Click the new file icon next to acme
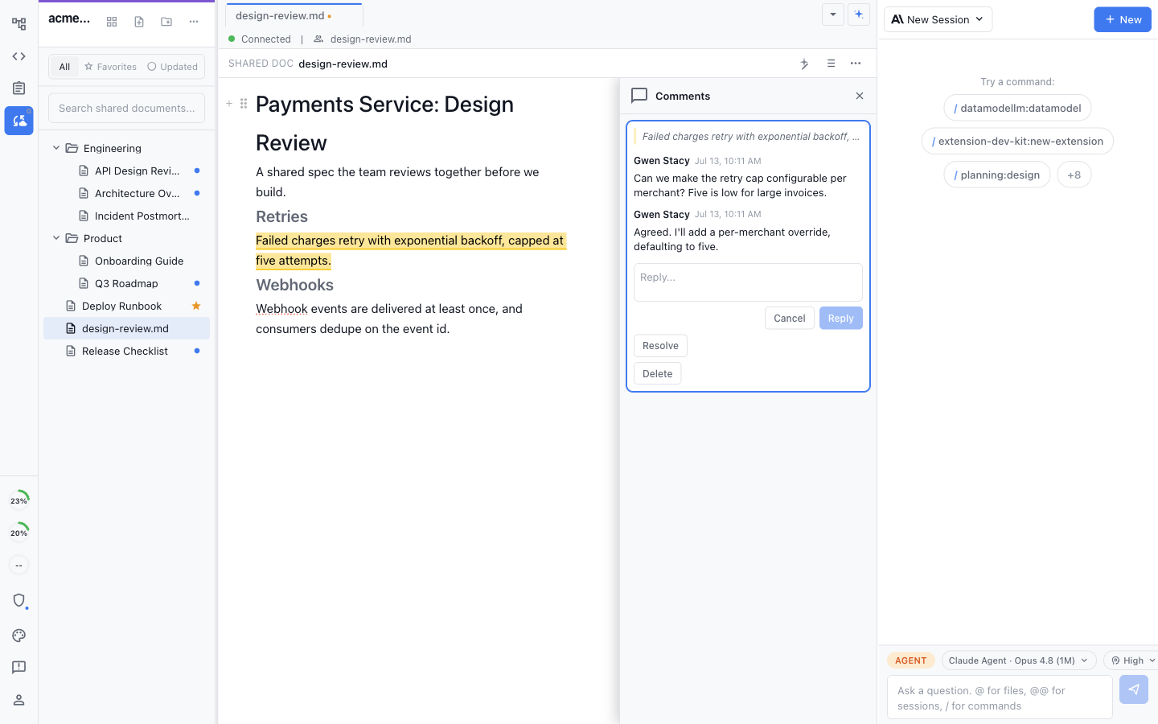Image resolution: width=1158 pixels, height=724 pixels. point(139,22)
